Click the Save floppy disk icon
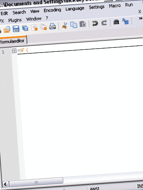This screenshot has height=190, width=143. click(16, 29)
